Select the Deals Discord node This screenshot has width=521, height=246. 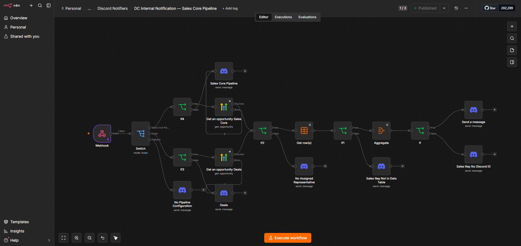(224, 193)
